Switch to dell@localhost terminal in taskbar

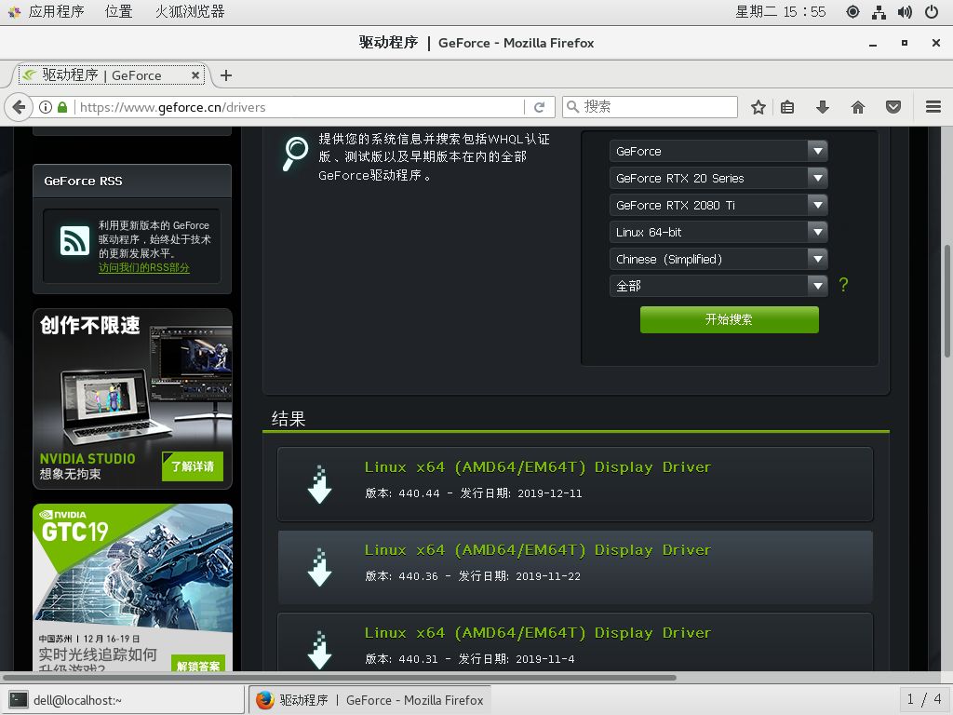coord(124,700)
